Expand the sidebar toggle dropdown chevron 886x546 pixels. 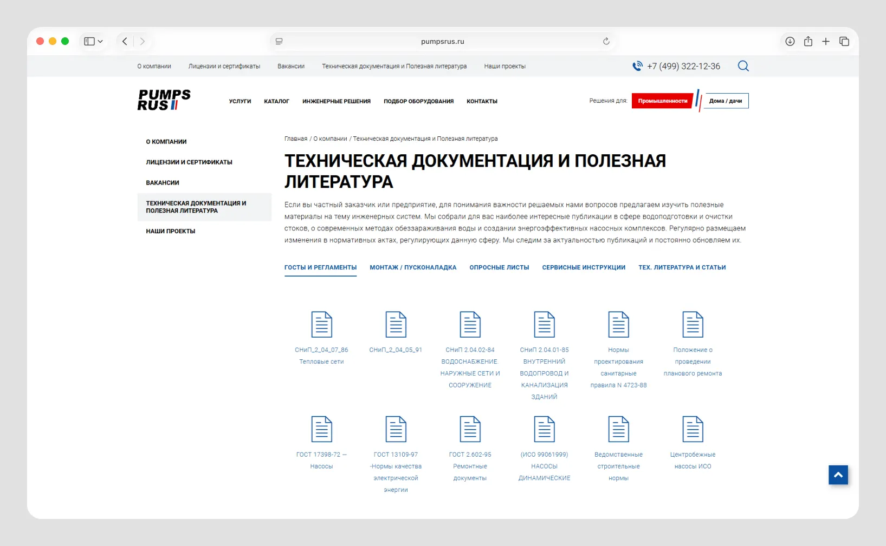pos(100,41)
